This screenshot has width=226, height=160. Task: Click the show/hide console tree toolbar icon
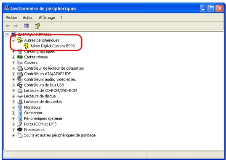point(27,26)
